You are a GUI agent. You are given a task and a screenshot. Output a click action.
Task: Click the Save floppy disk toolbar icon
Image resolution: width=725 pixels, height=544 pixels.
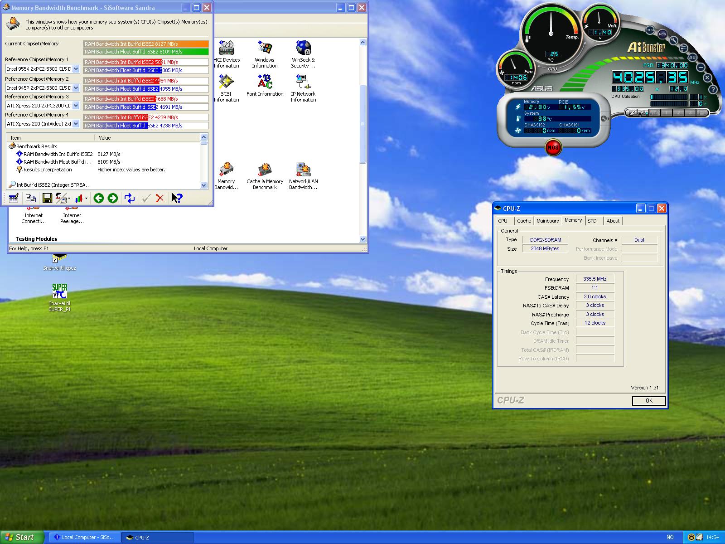pos(47,198)
